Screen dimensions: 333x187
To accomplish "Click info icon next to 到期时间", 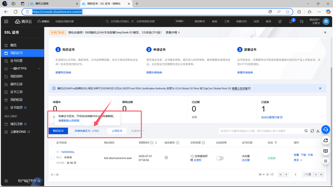I will click(152, 143).
